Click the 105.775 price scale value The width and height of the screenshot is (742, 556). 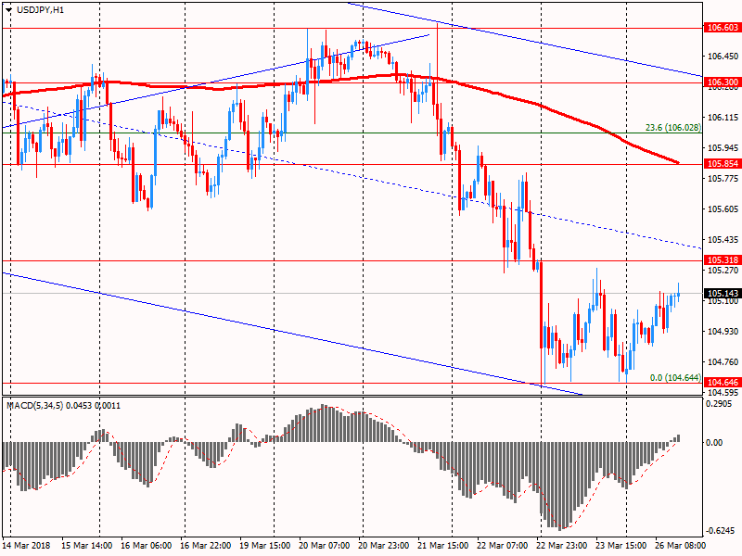pyautogui.click(x=723, y=178)
